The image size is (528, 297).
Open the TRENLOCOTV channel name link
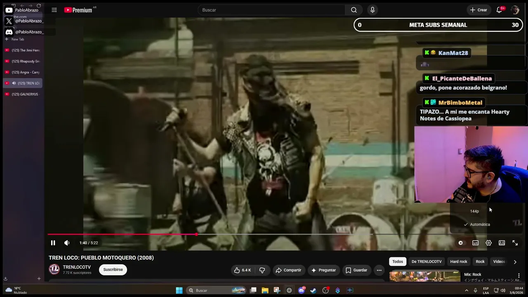tap(77, 267)
